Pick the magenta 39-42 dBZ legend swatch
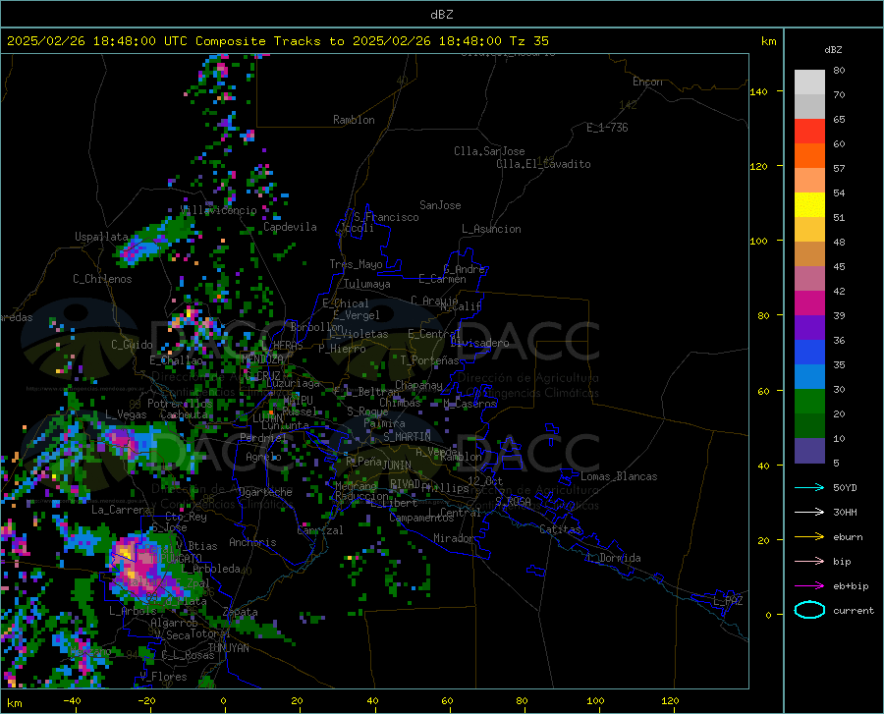884x714 pixels. point(809,303)
